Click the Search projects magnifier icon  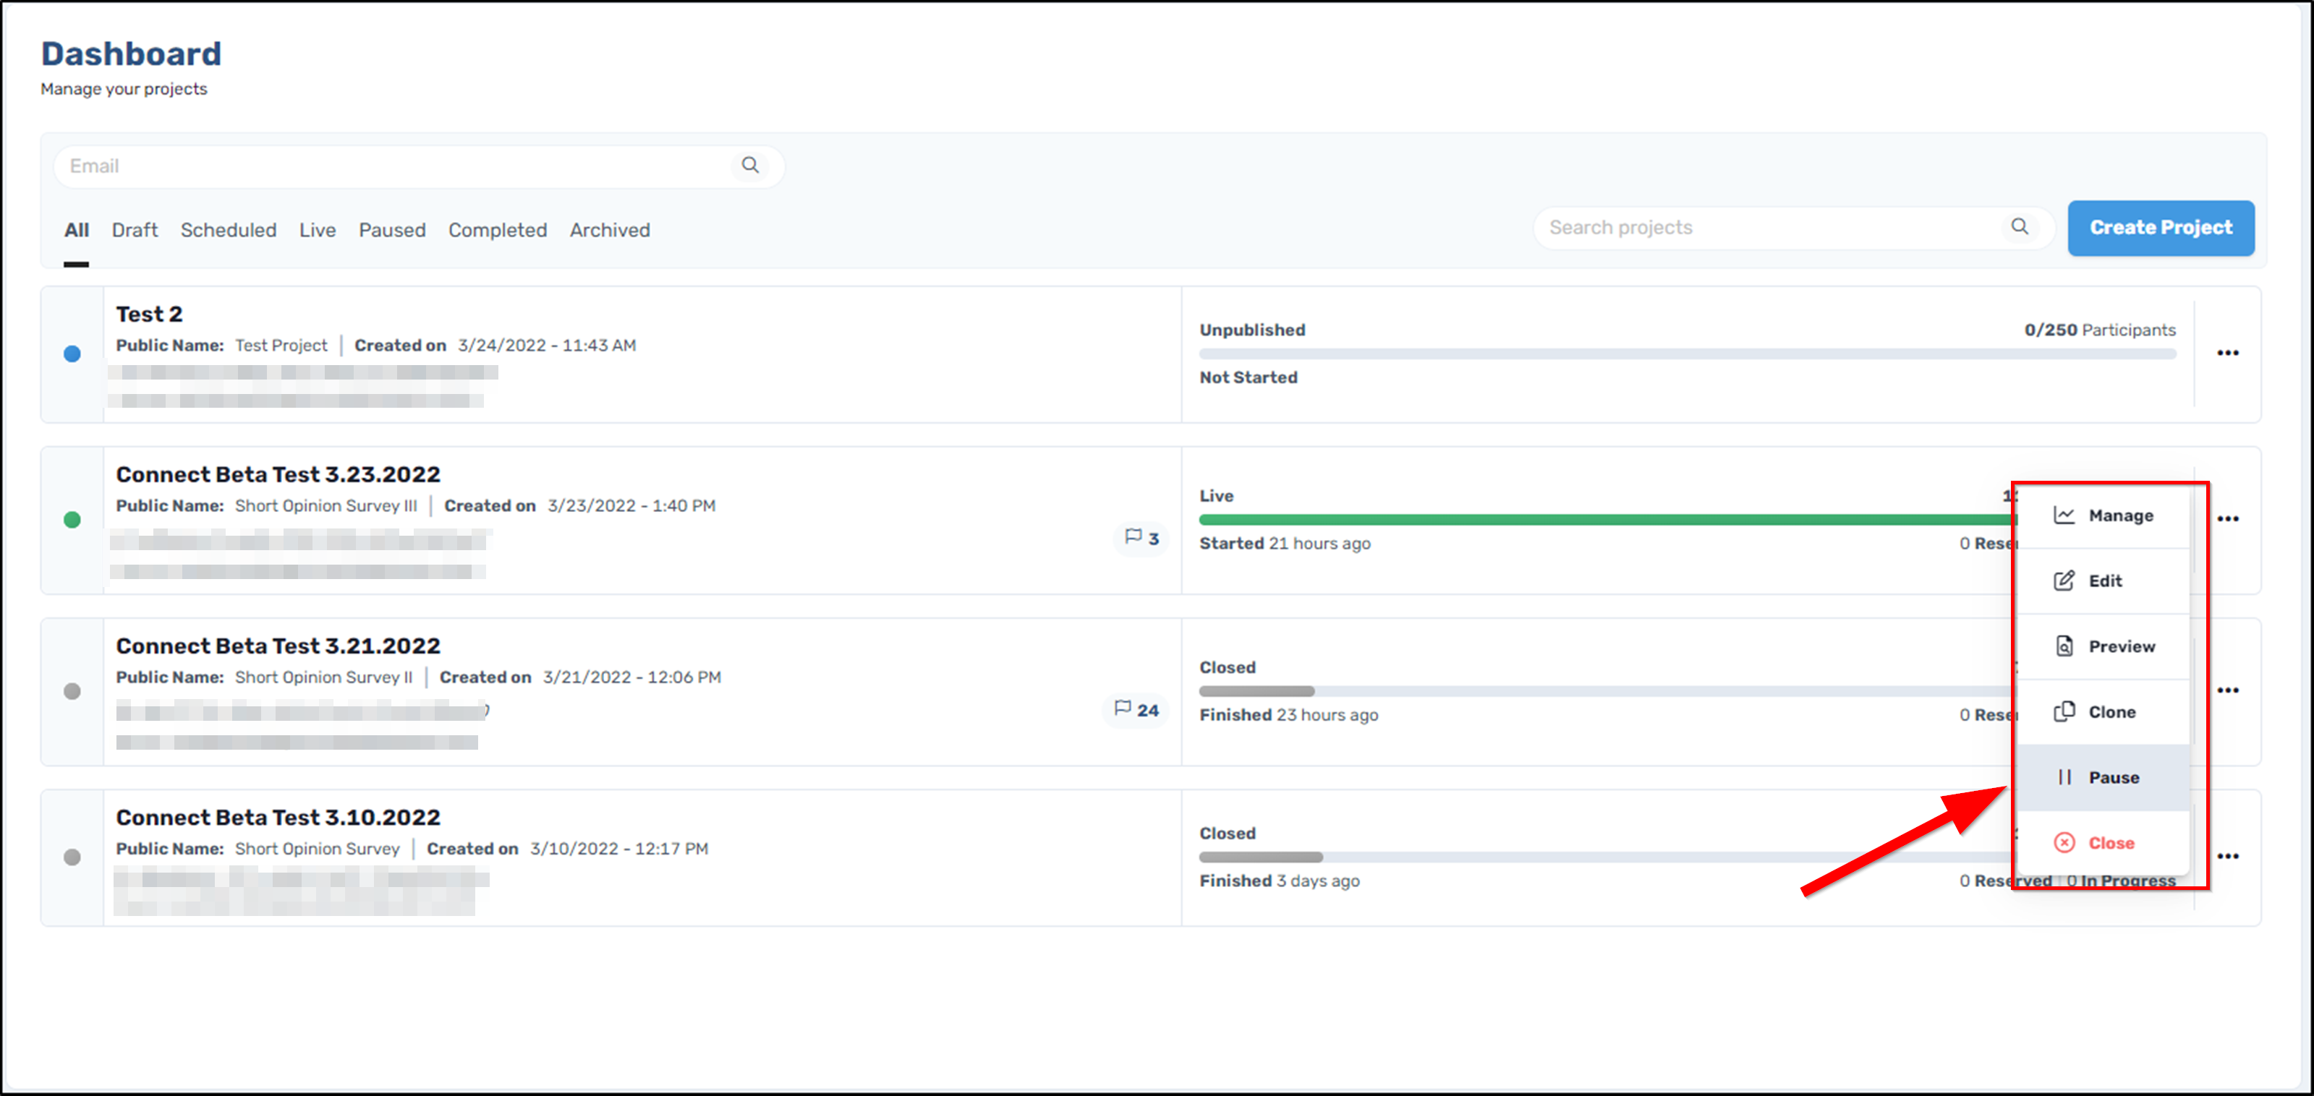2020,226
